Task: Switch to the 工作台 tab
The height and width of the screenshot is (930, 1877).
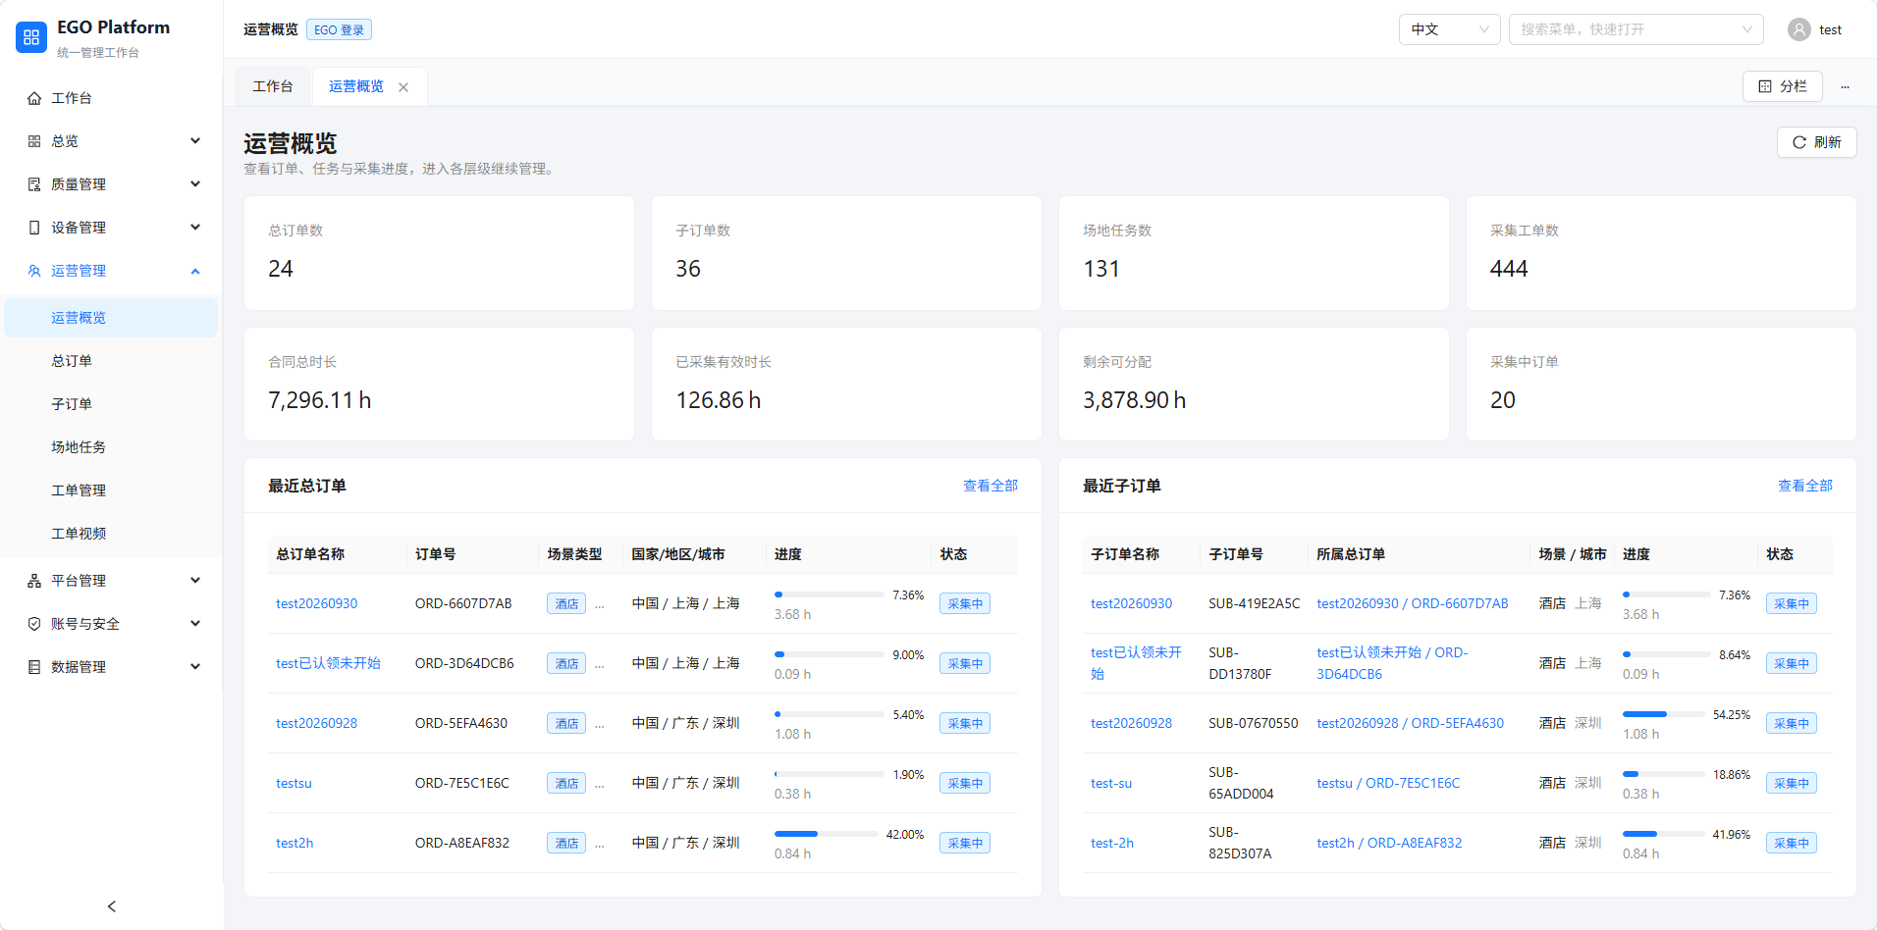Action: point(273,86)
